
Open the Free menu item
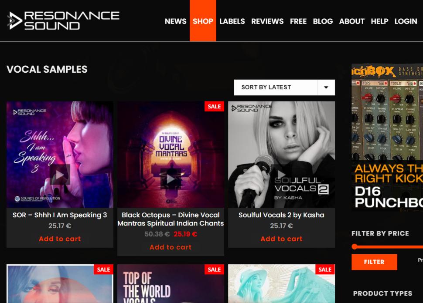[298, 21]
